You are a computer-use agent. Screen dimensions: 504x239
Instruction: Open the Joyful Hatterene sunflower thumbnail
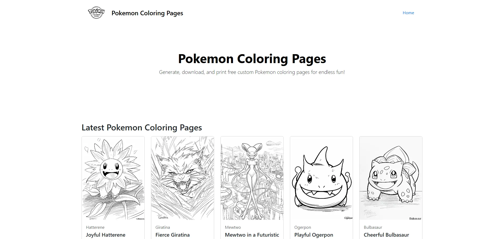tap(113, 178)
